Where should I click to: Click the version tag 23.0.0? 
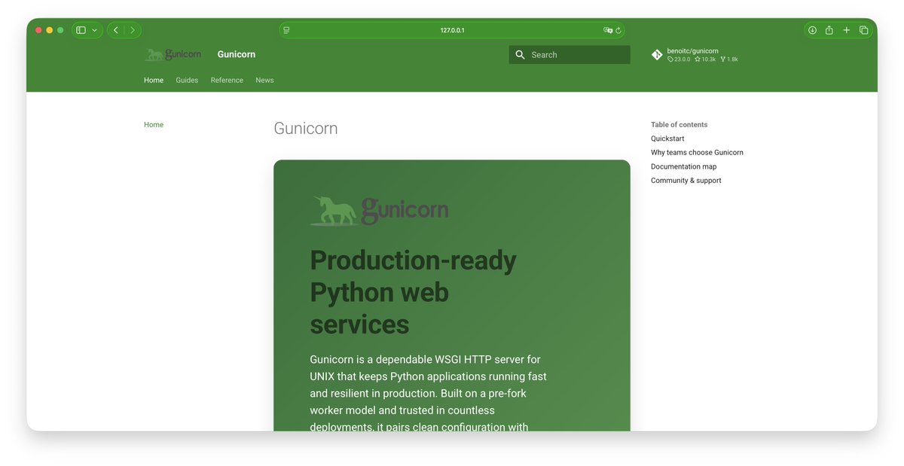pos(679,59)
